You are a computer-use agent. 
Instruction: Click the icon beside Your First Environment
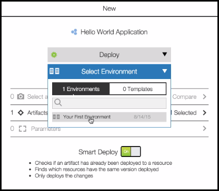tap(56, 117)
